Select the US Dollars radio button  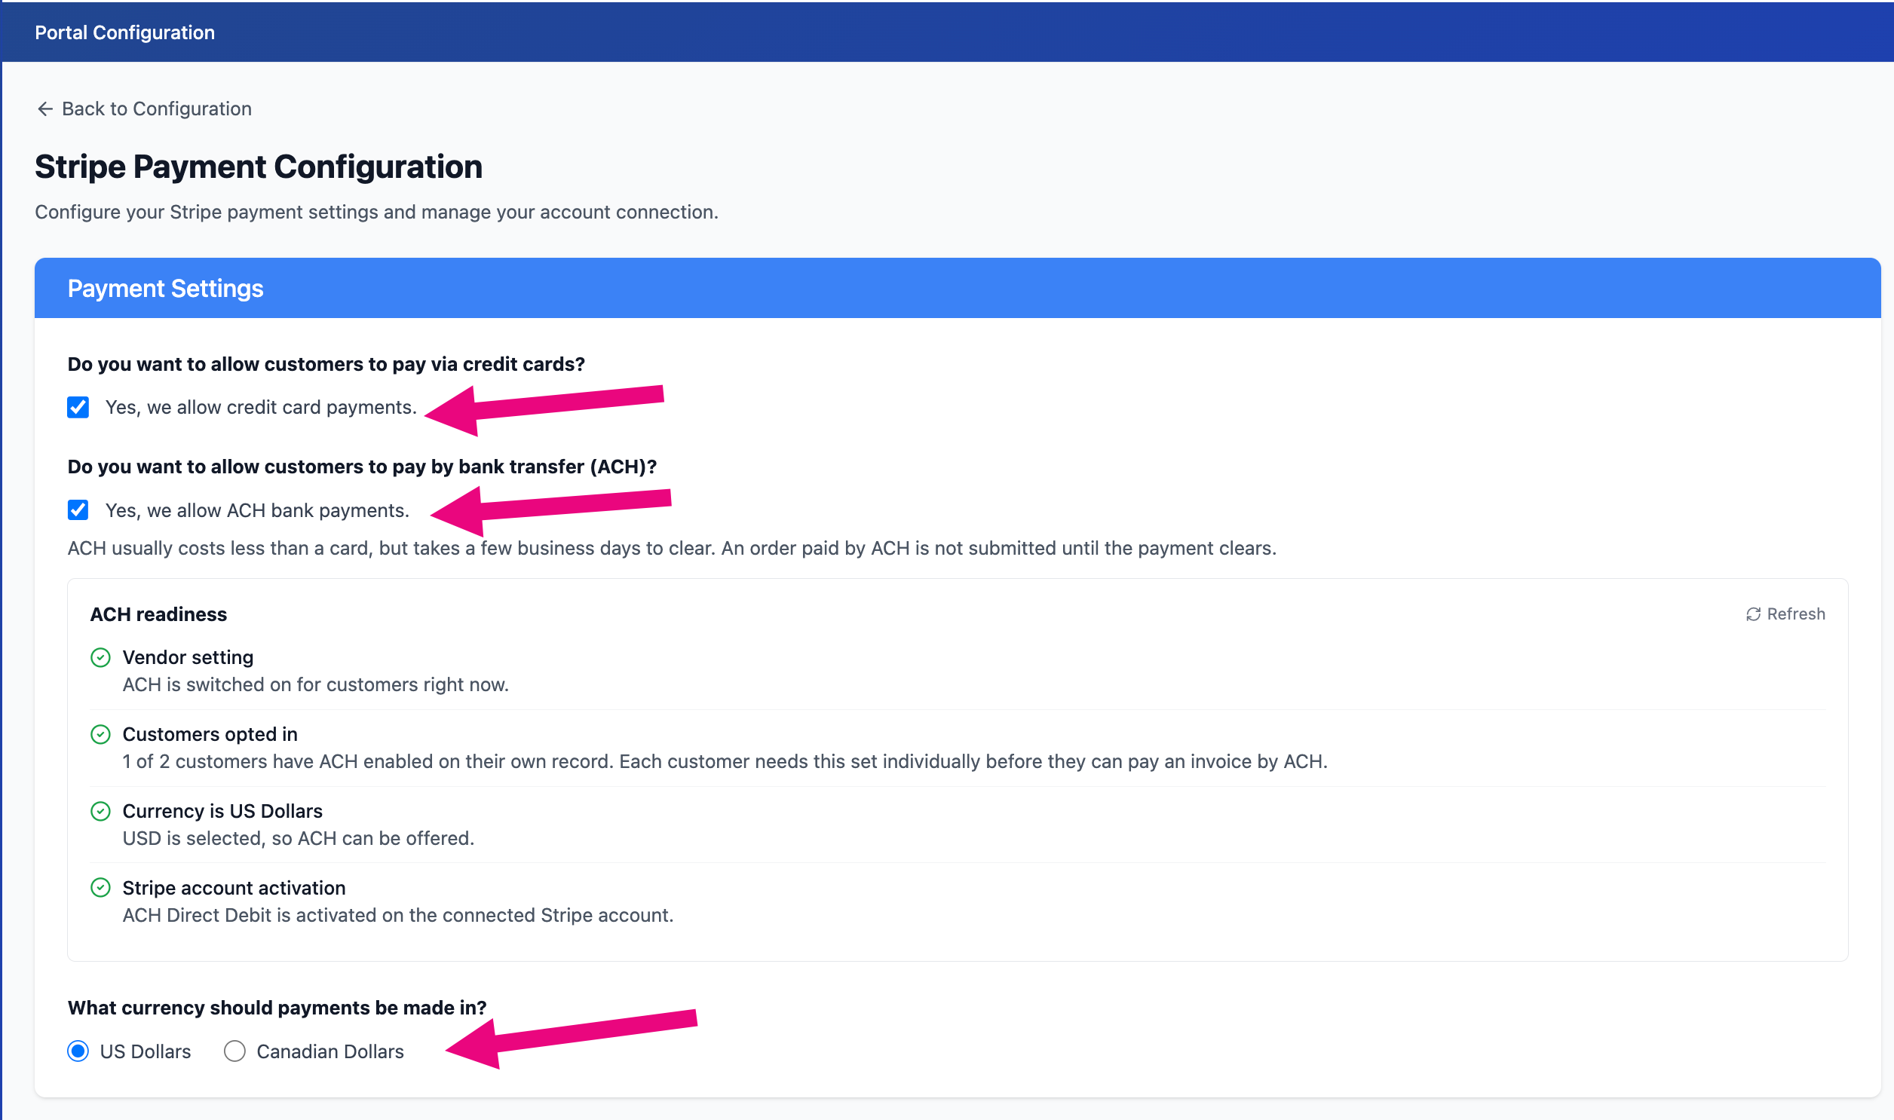tap(78, 1051)
